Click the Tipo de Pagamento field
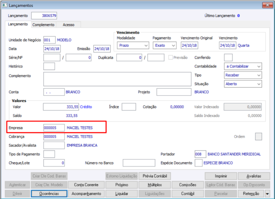This screenshot has width=275, height=199. click(49, 154)
